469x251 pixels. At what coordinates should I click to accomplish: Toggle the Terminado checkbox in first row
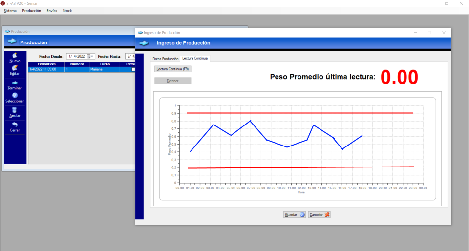(x=133, y=69)
